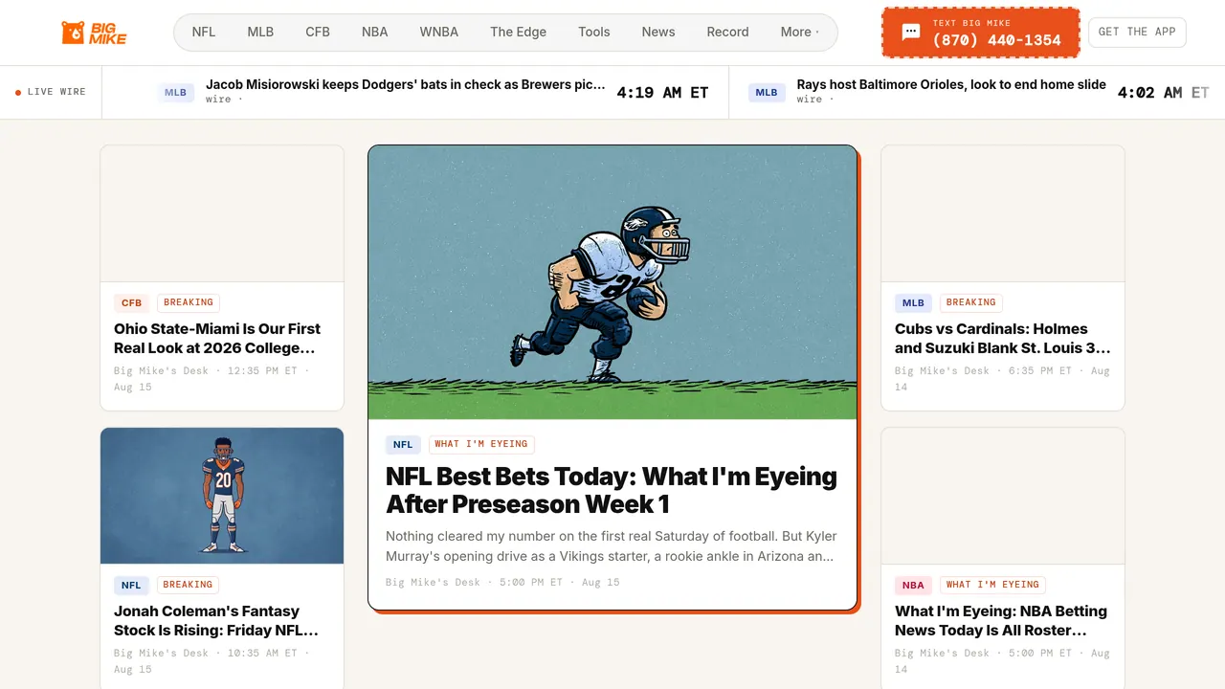Expand the More navigation dropdown
Image resolution: width=1225 pixels, height=689 pixels.
pyautogui.click(x=799, y=32)
